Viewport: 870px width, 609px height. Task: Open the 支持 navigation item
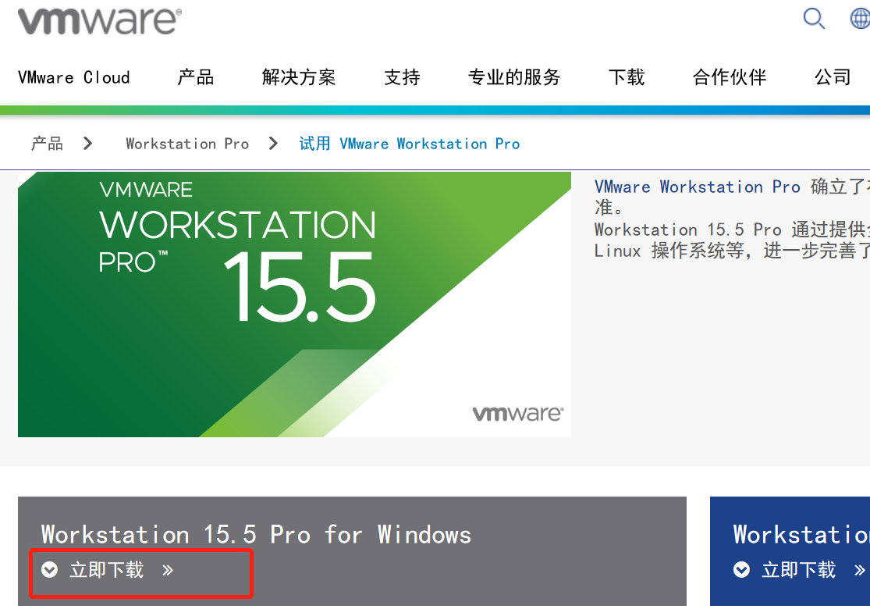(402, 77)
